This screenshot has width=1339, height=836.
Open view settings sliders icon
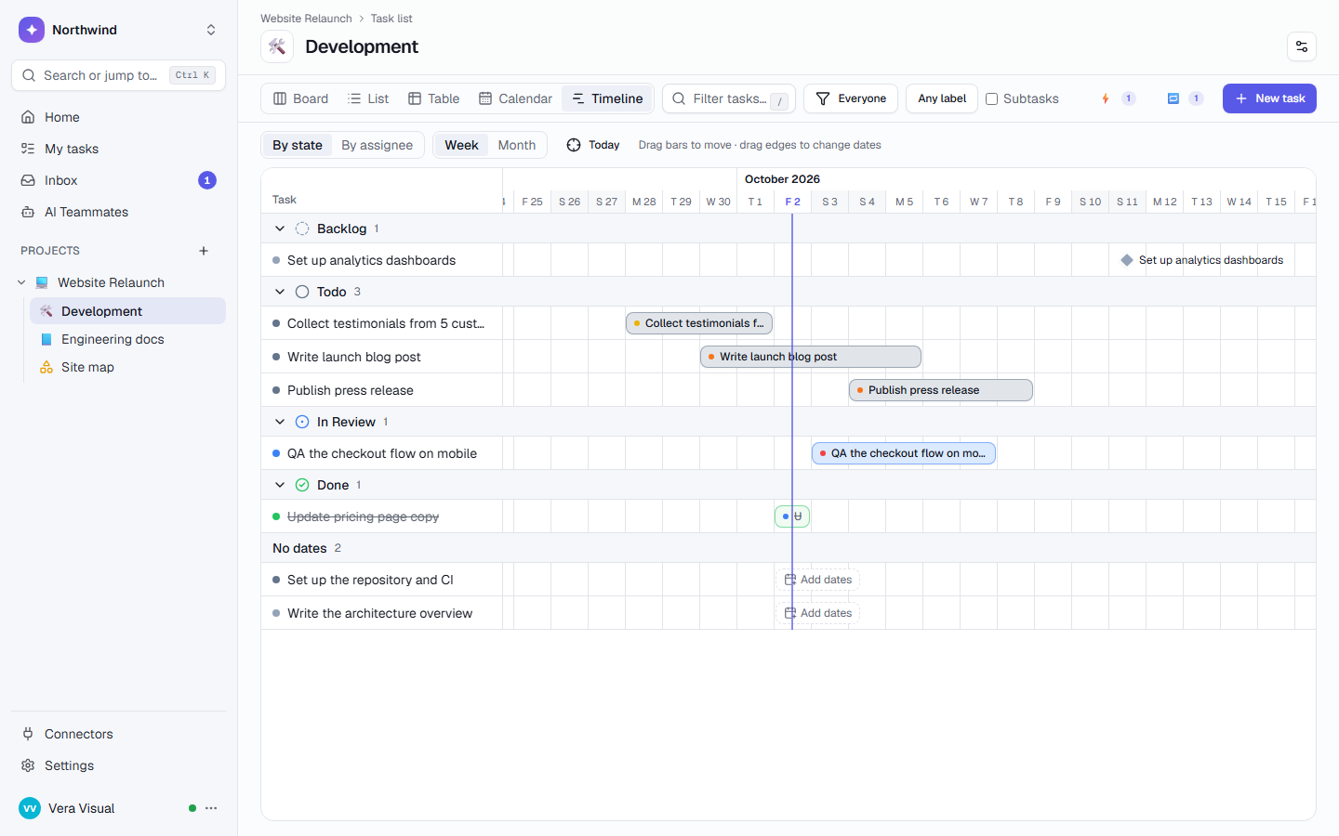point(1302,46)
